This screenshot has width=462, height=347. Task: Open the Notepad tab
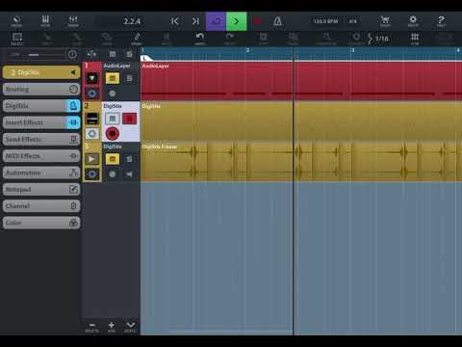coord(41,189)
